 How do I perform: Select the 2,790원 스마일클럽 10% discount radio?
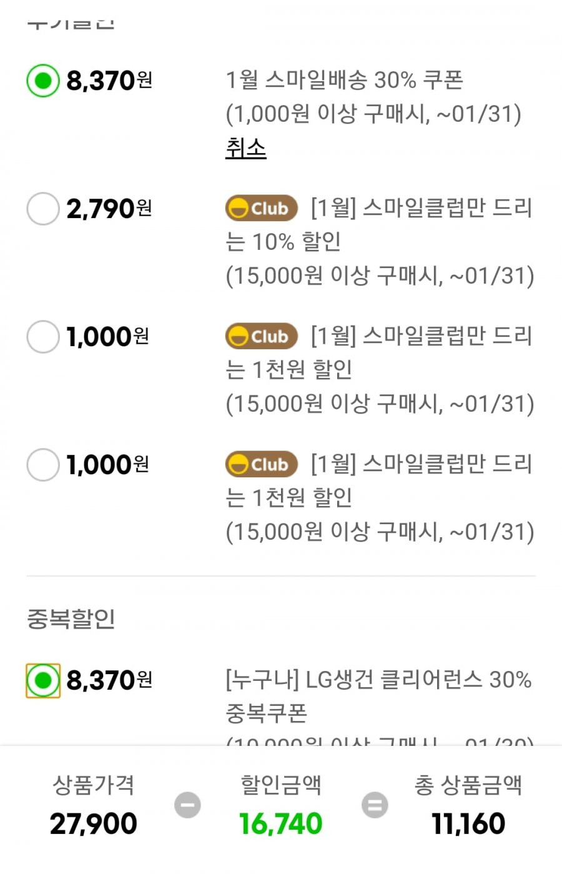43,209
